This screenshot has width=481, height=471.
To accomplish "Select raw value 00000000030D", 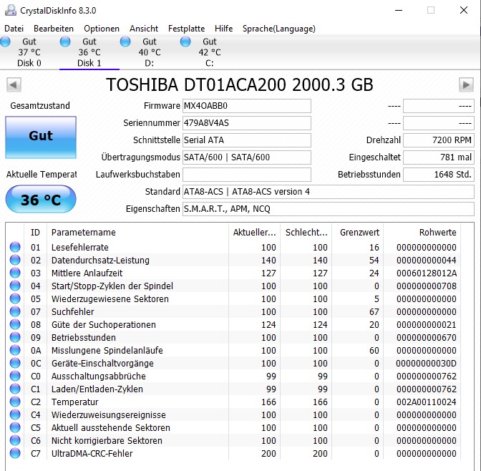I will [427, 364].
